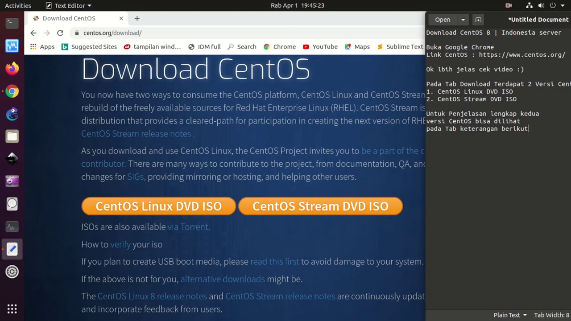Open a new Chrome tab

click(137, 18)
